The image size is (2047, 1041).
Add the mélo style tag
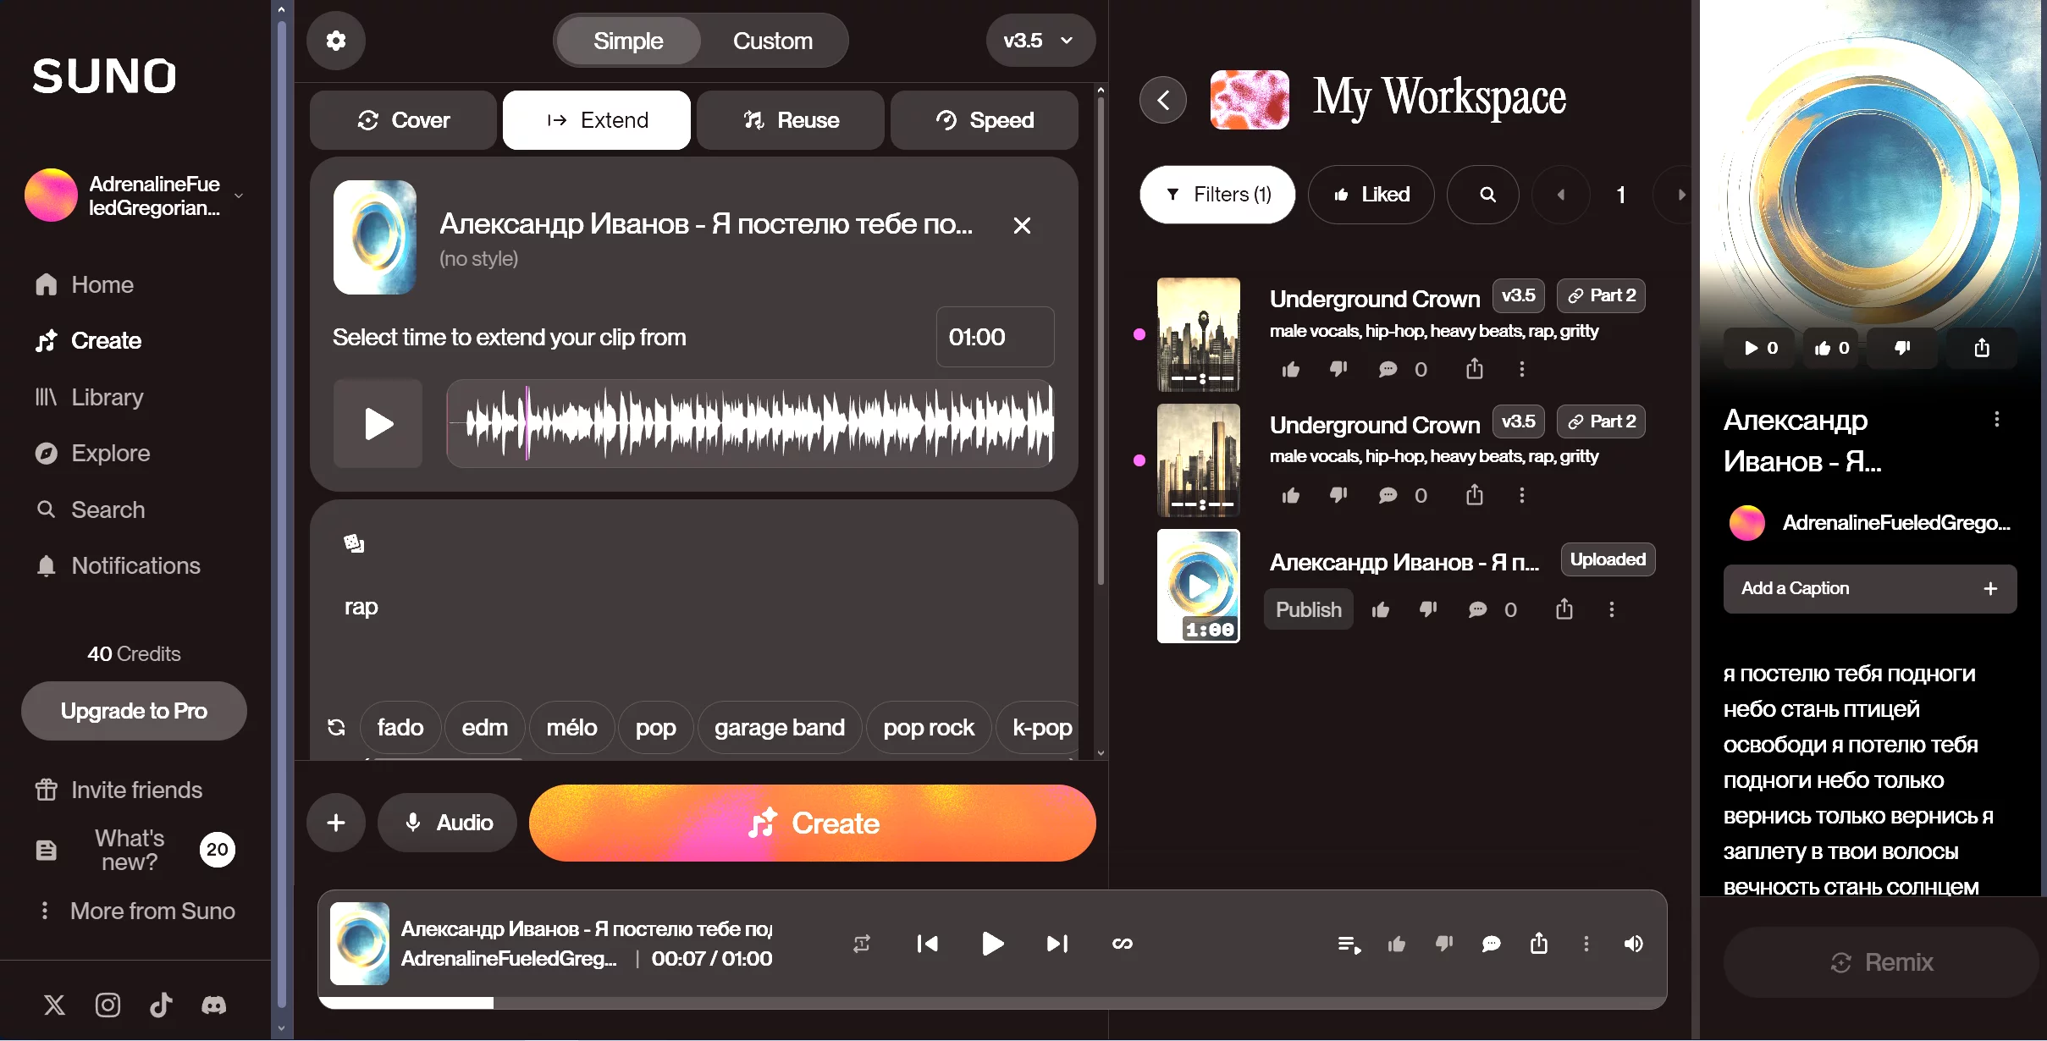[x=571, y=727]
